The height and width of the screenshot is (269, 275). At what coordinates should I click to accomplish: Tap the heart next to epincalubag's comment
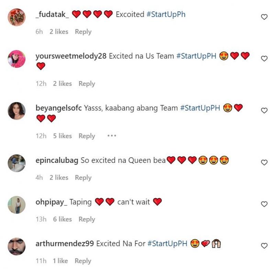[264, 162]
